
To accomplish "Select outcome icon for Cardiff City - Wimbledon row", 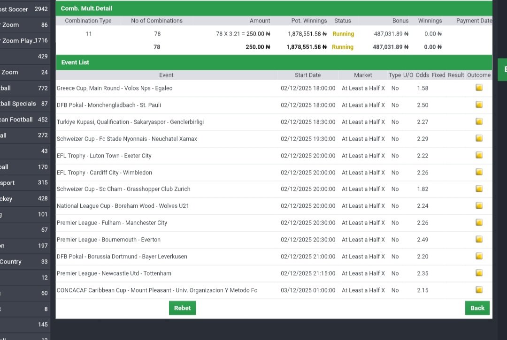I will click(479, 172).
